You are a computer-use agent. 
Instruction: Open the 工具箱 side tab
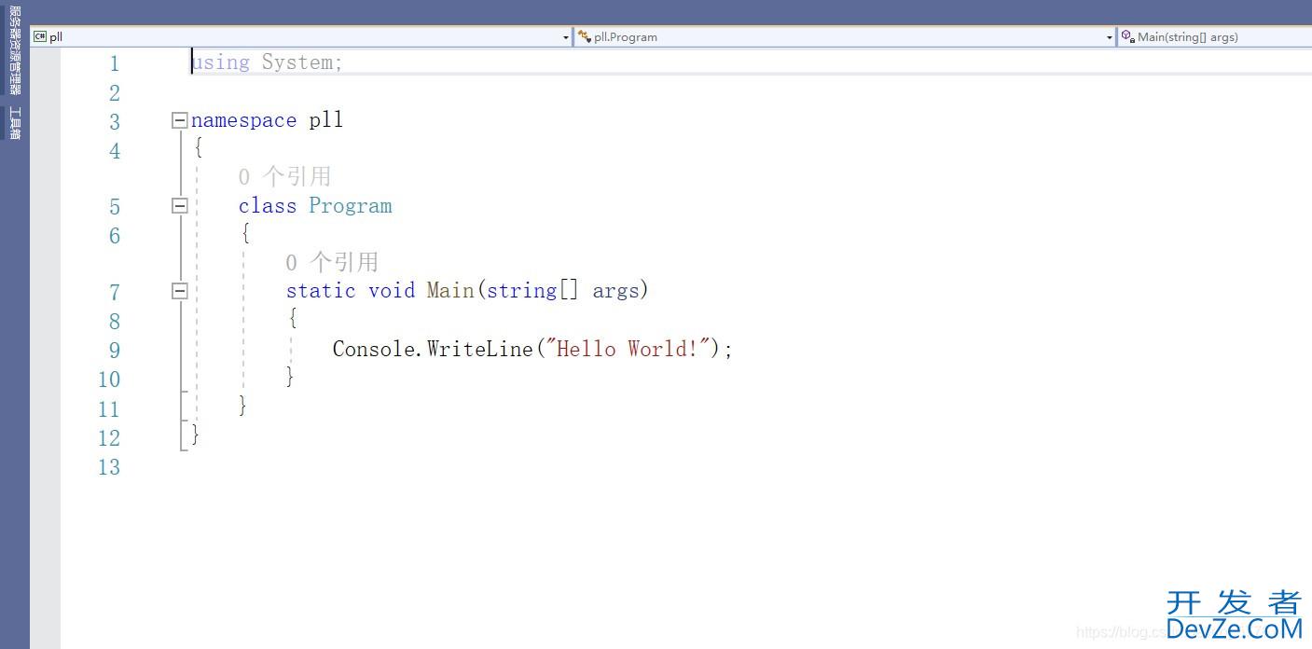point(15,123)
